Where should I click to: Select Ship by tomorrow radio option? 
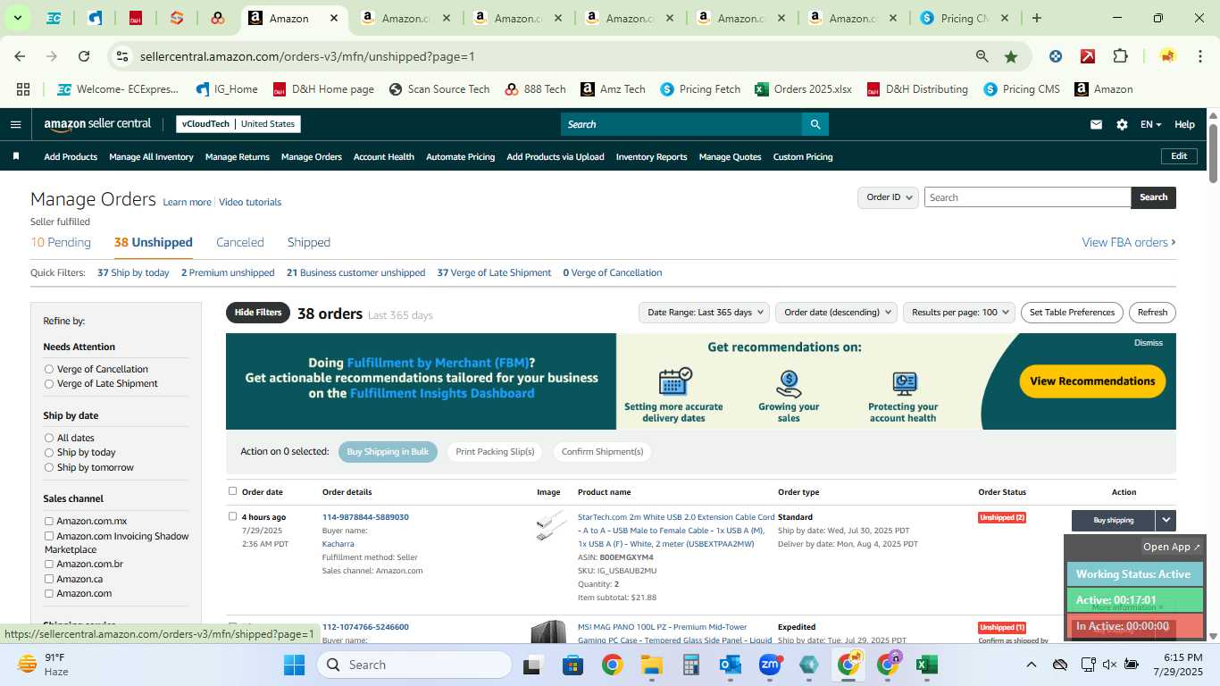click(x=49, y=467)
